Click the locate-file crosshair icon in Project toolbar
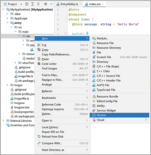The height and width of the screenshot is (155, 151). [x=27, y=4]
